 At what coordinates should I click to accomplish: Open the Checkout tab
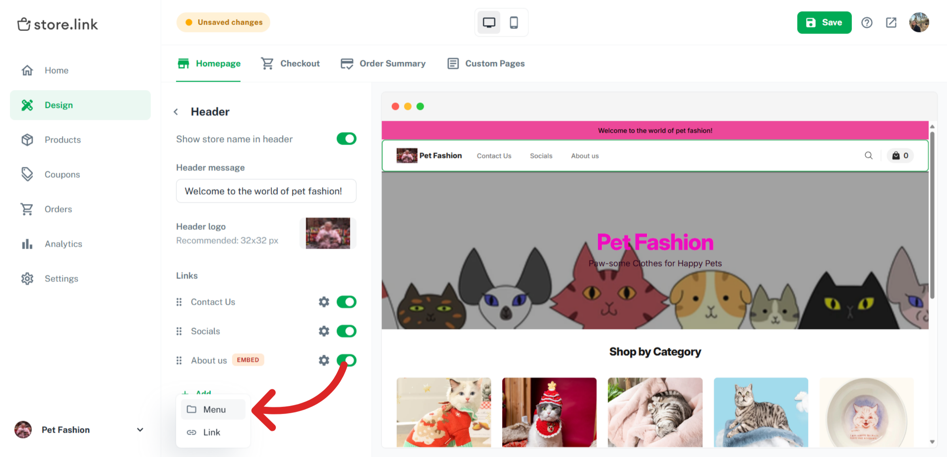pyautogui.click(x=290, y=63)
